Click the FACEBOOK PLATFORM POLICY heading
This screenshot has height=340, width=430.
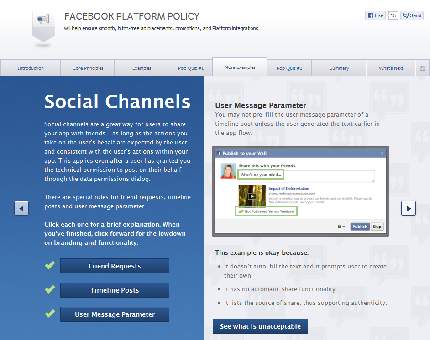pyautogui.click(x=131, y=16)
